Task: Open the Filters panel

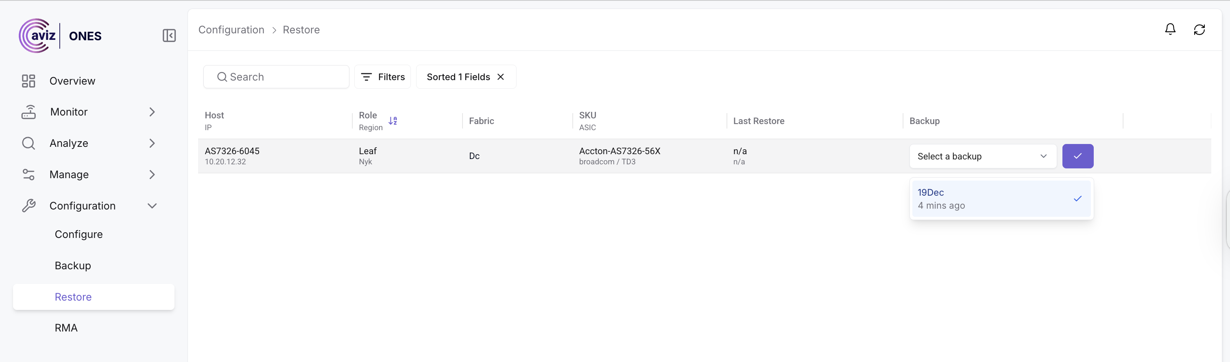Action: click(x=382, y=77)
